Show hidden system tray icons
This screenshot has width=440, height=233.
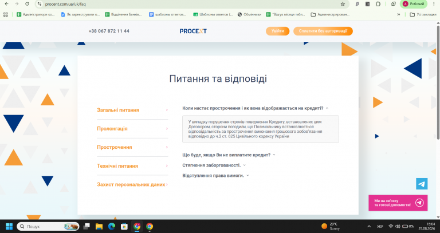(369, 226)
